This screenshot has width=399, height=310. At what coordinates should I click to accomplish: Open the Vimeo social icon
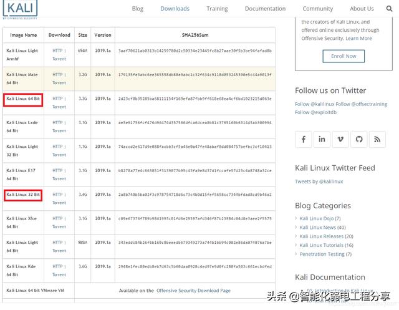pyautogui.click(x=340, y=139)
